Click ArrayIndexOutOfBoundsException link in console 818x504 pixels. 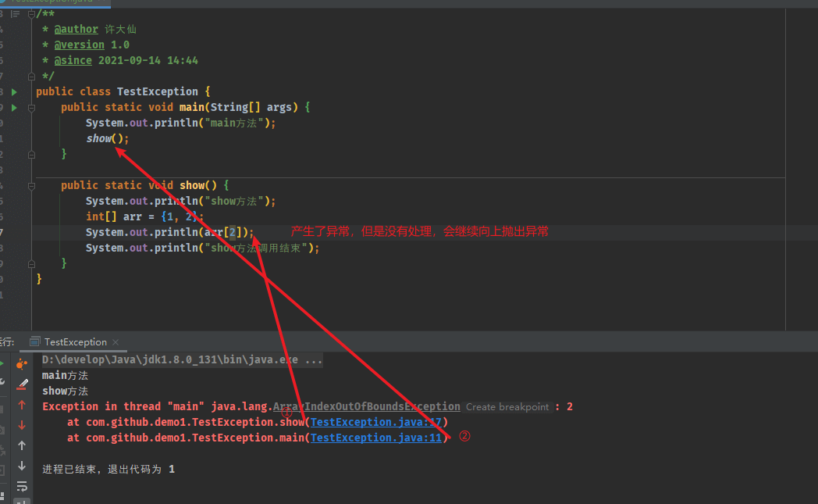pos(367,406)
